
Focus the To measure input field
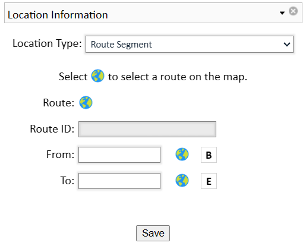[119, 181]
